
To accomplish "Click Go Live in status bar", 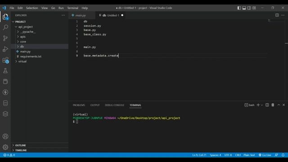I will (x=265, y=155).
